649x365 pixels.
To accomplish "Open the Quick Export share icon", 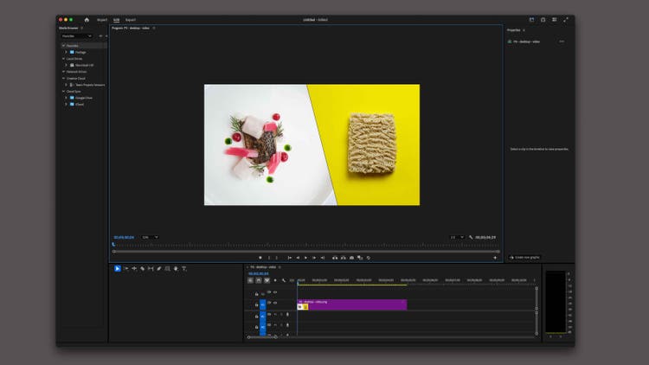I will (543, 19).
